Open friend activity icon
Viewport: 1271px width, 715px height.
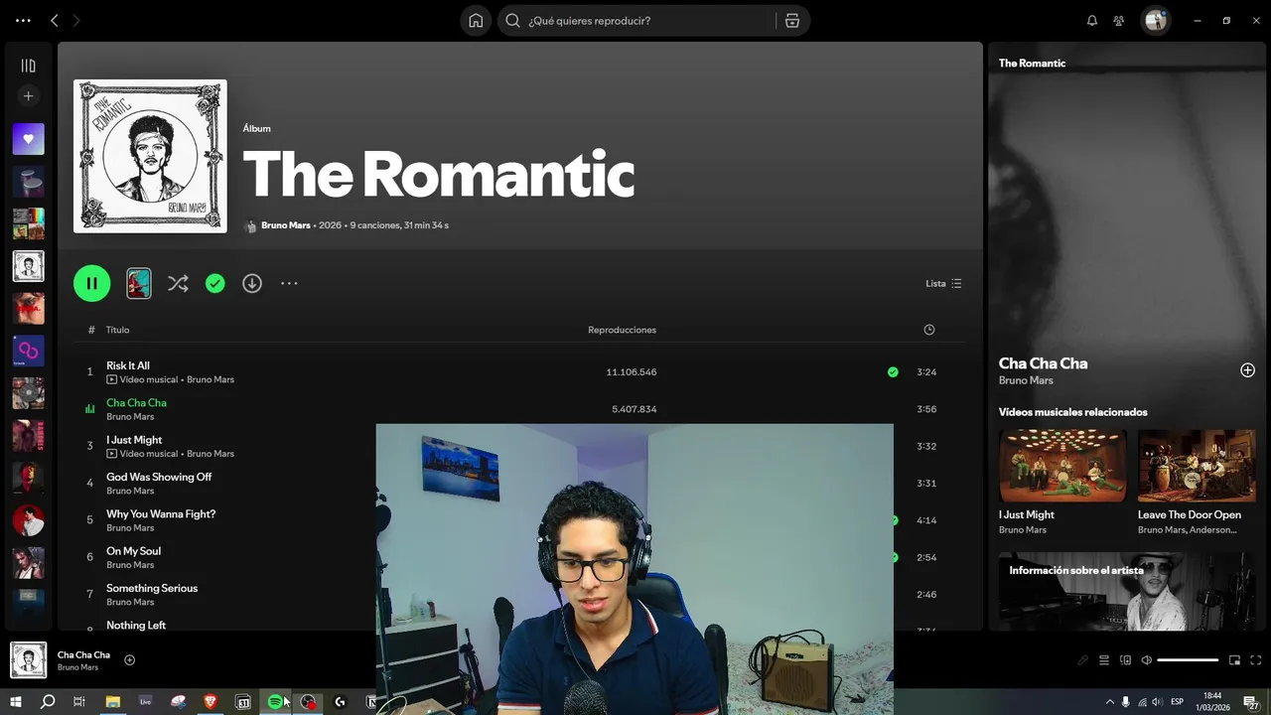1119,20
